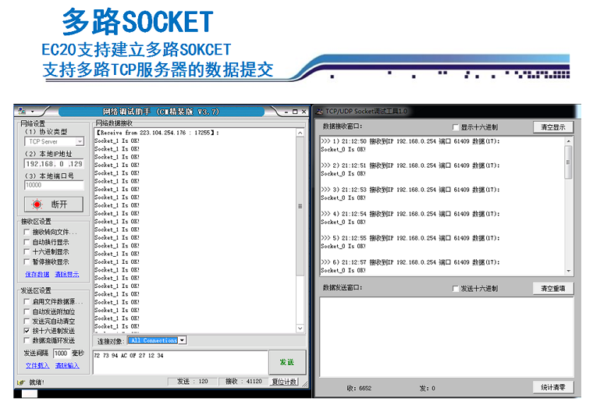The width and height of the screenshot is (593, 416).
Task: Click log entry 6) 21:12:57 line
Action: [x=410, y=262]
